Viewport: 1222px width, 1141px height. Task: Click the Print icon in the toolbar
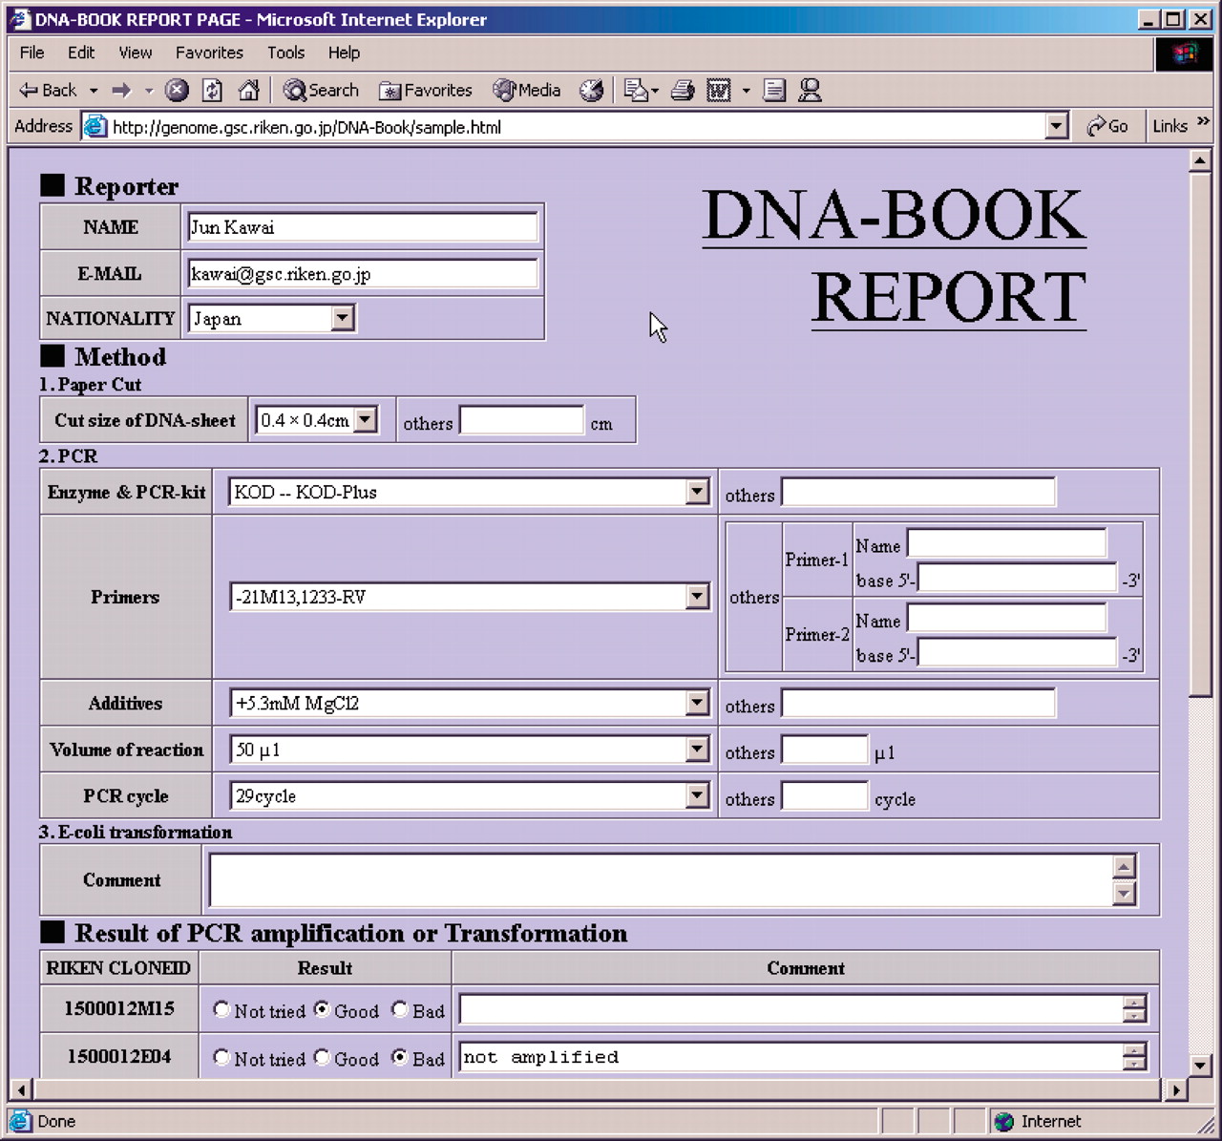point(682,90)
